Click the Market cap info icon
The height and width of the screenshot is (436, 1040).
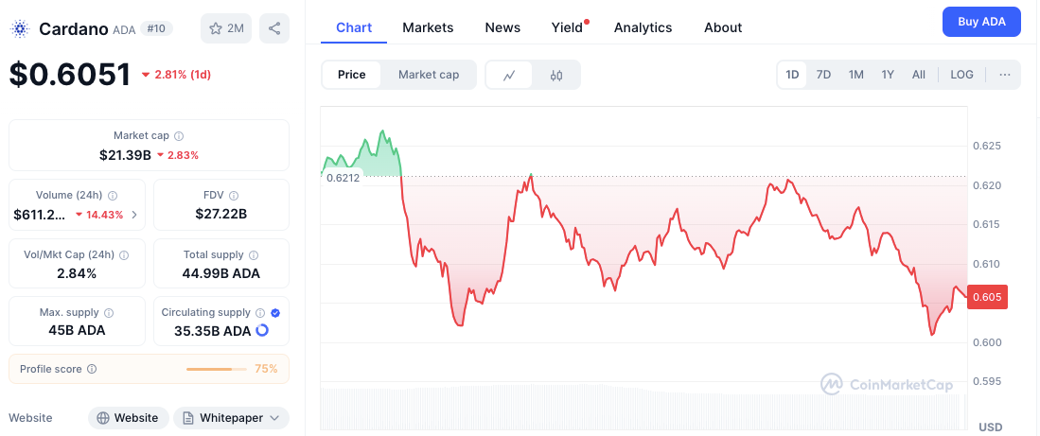tap(179, 136)
